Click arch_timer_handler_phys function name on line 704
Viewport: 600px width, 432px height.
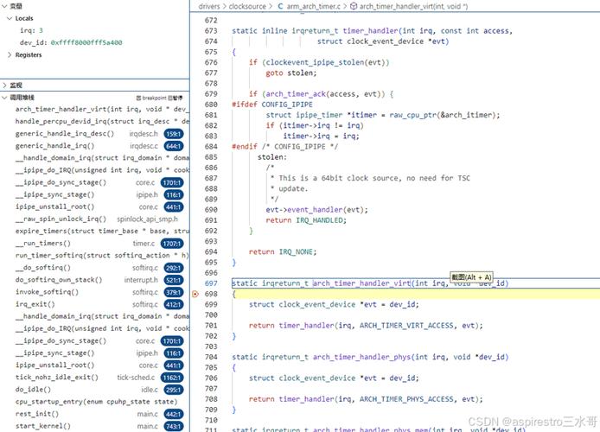(x=362, y=357)
